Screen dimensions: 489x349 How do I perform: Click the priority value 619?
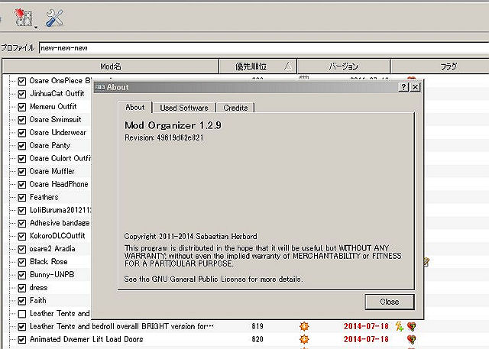pos(257,326)
